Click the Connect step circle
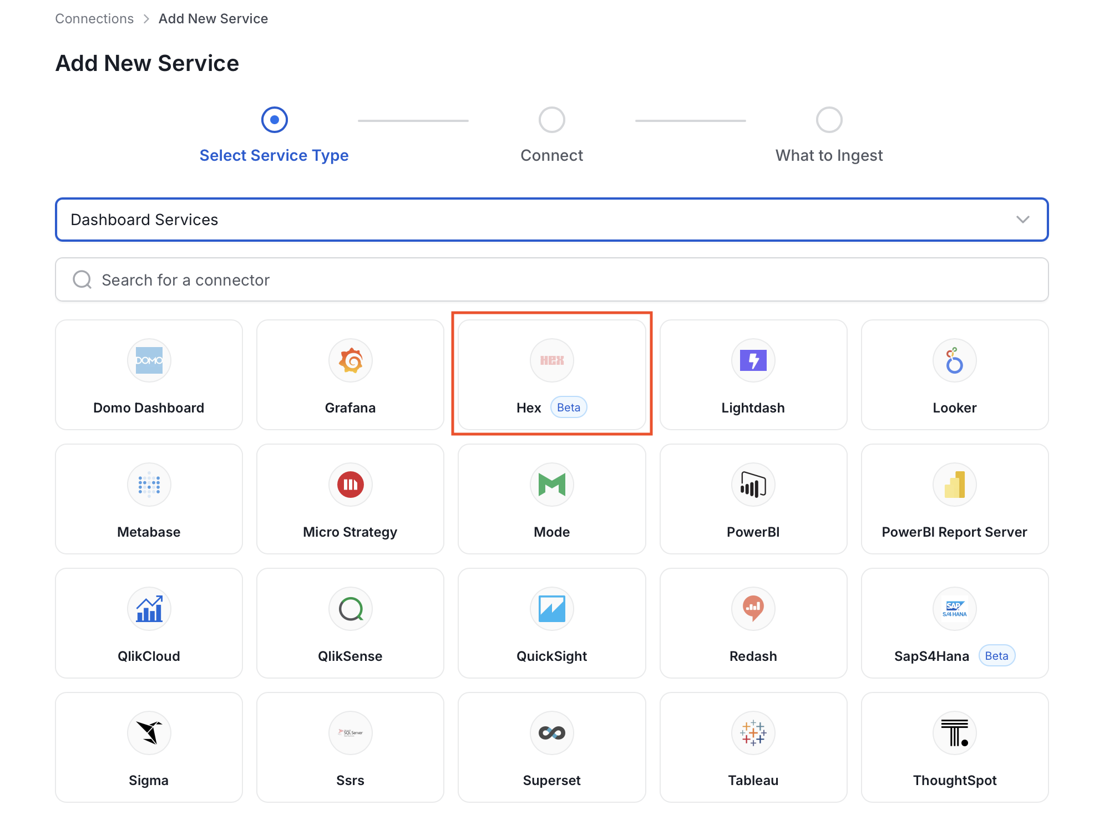1094x815 pixels. point(552,120)
